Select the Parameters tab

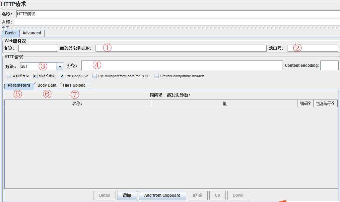[x=19, y=85]
